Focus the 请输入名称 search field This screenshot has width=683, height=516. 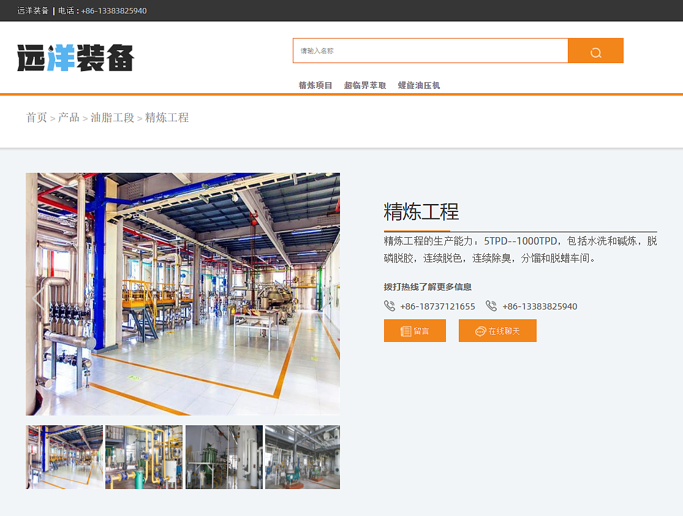431,50
